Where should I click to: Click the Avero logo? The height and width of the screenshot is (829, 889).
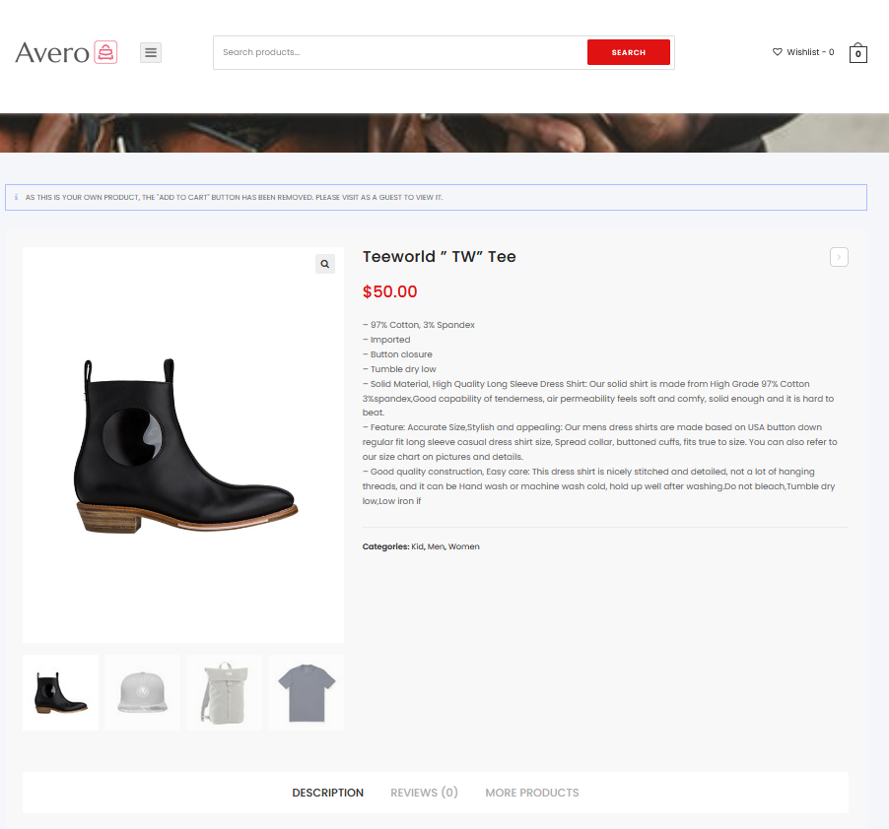coord(66,52)
